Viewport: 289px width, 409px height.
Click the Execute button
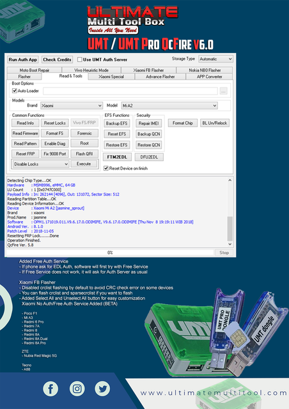[x=84, y=164]
